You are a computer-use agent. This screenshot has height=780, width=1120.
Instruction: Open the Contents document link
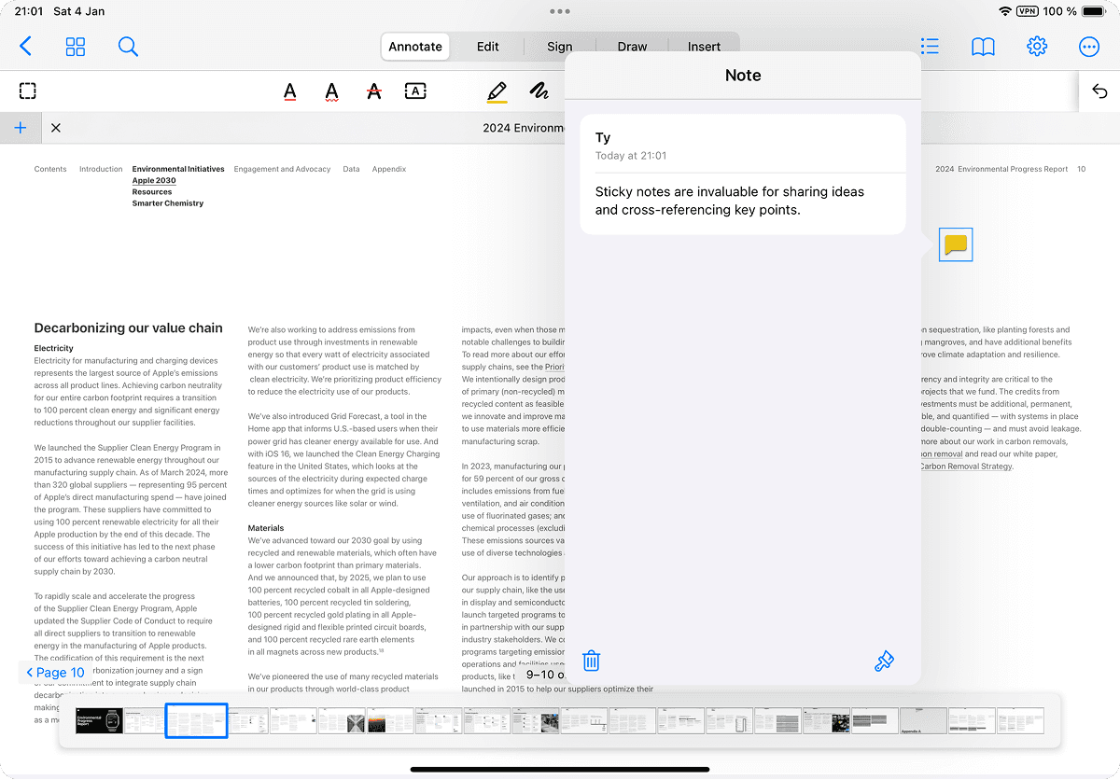(x=50, y=169)
